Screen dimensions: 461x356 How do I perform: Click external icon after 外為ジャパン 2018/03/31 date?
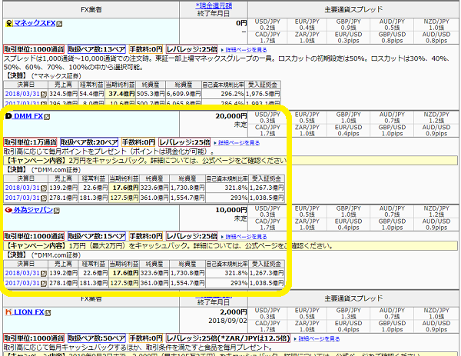44,274
